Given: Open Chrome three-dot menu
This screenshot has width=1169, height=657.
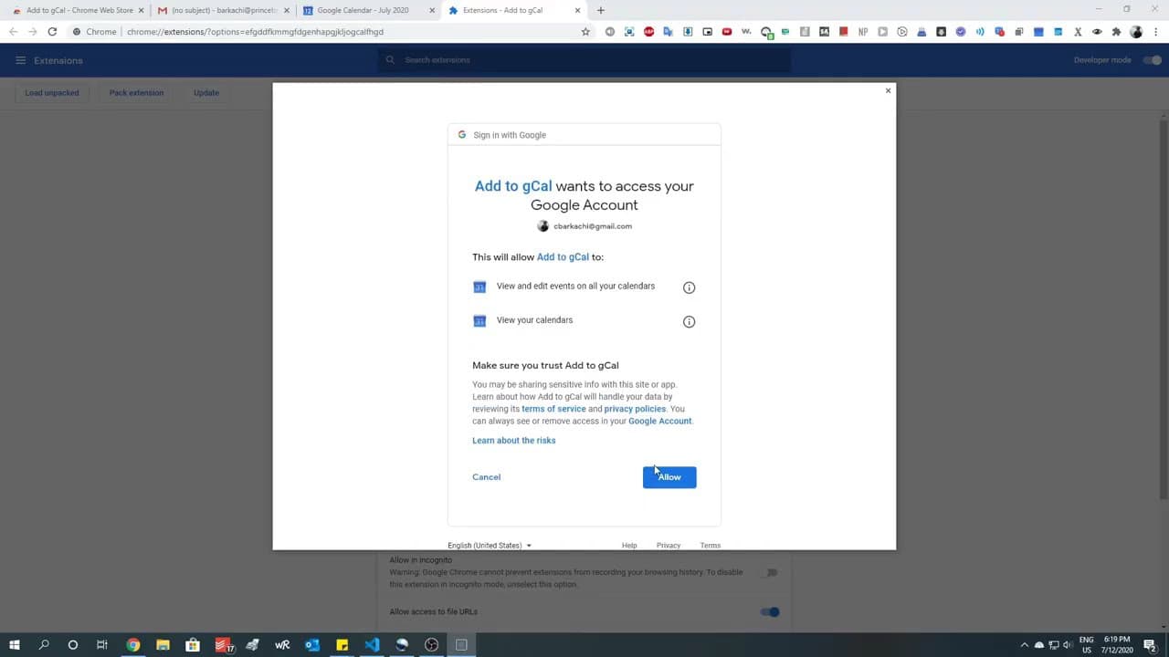Looking at the screenshot, I should coord(1155,32).
